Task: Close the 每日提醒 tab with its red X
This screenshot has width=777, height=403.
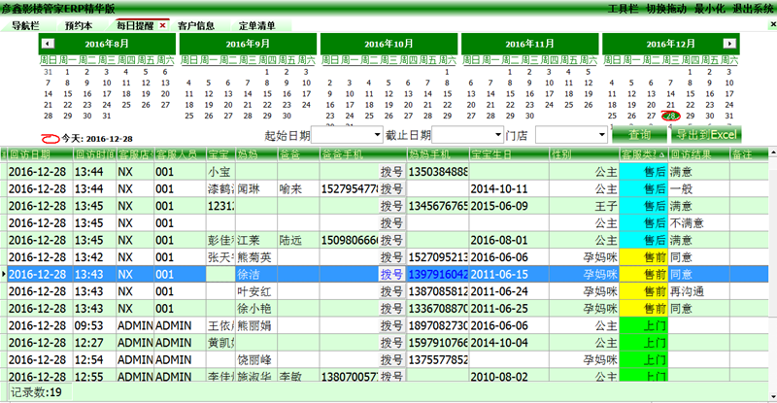Action: coord(162,24)
